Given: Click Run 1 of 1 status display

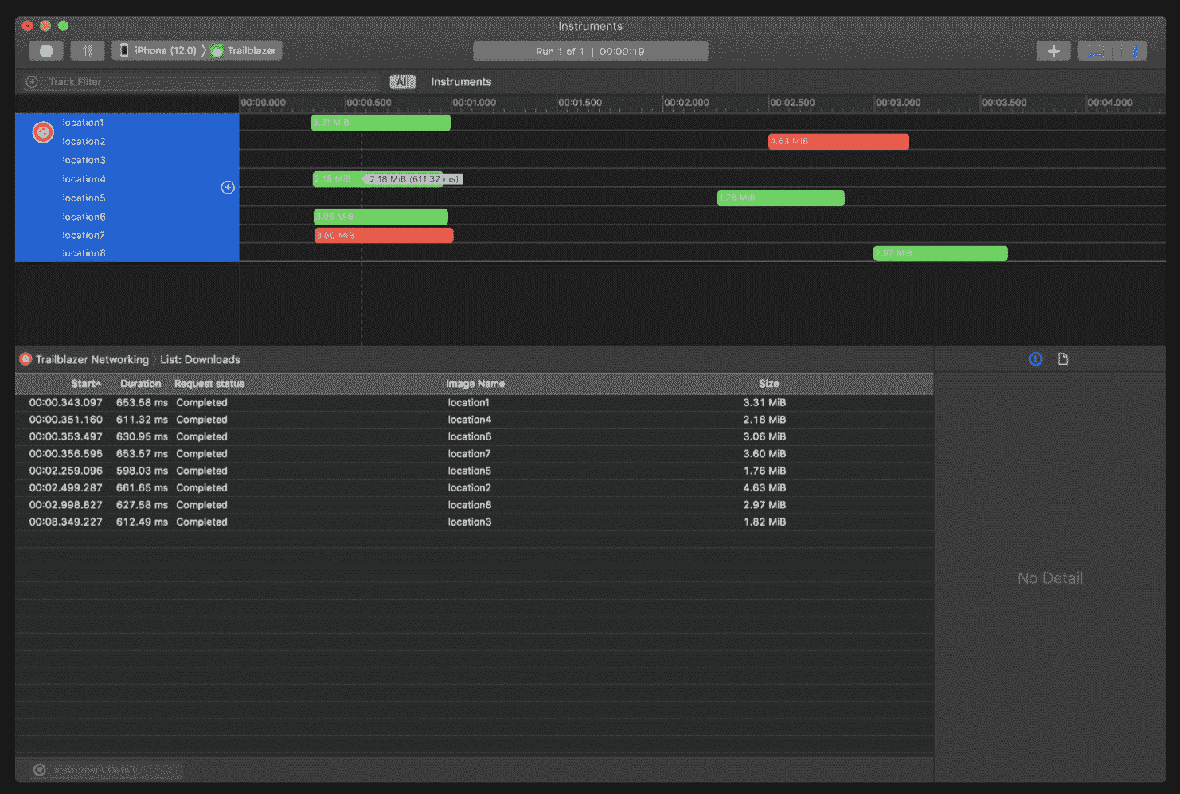Looking at the screenshot, I should (590, 51).
